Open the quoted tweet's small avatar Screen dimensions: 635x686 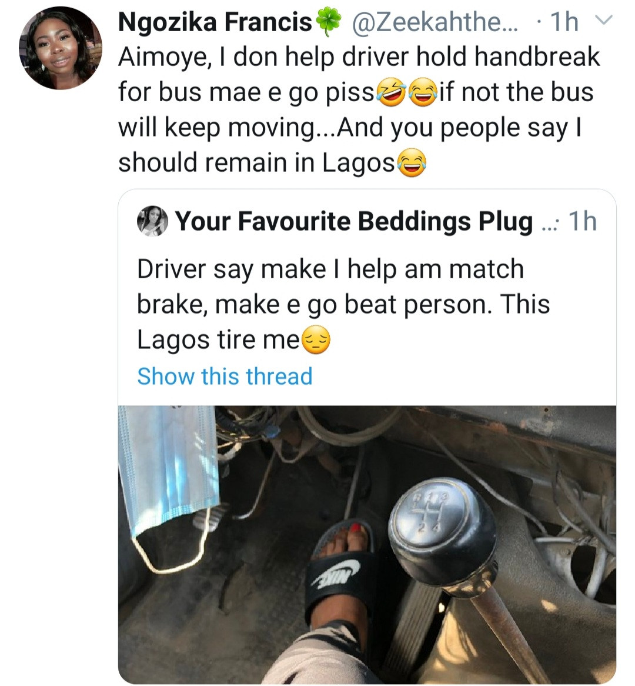point(153,221)
